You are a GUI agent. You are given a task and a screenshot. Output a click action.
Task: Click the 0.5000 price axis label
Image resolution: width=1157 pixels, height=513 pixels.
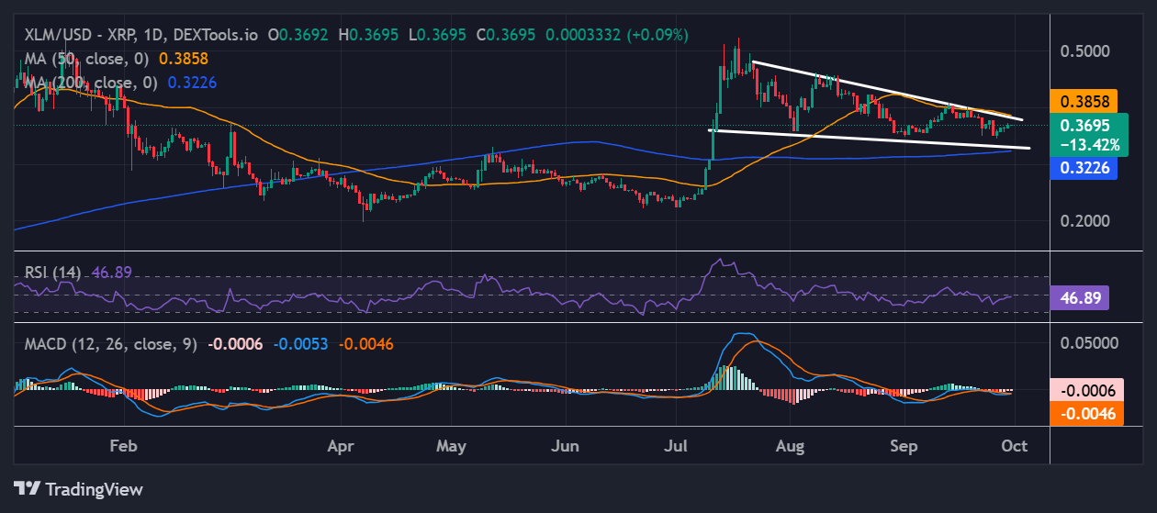[x=1084, y=50]
